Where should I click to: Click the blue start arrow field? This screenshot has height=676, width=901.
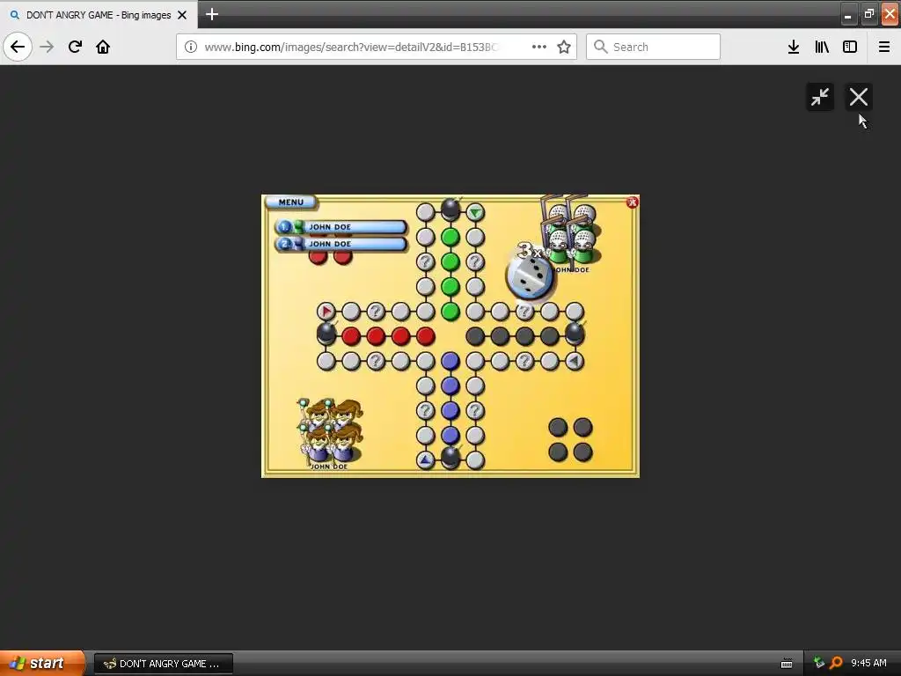click(425, 459)
